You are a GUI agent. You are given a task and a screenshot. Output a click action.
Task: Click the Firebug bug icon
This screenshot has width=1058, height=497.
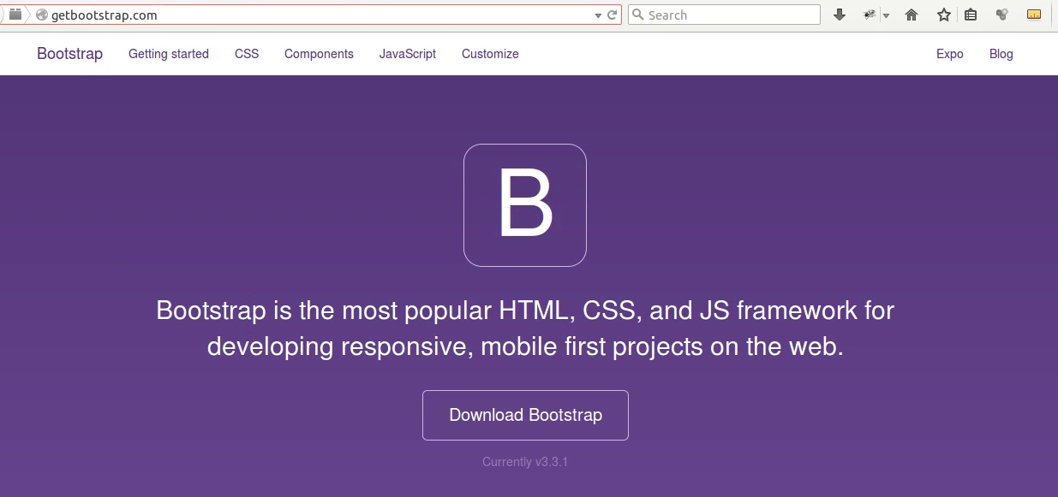tap(870, 15)
